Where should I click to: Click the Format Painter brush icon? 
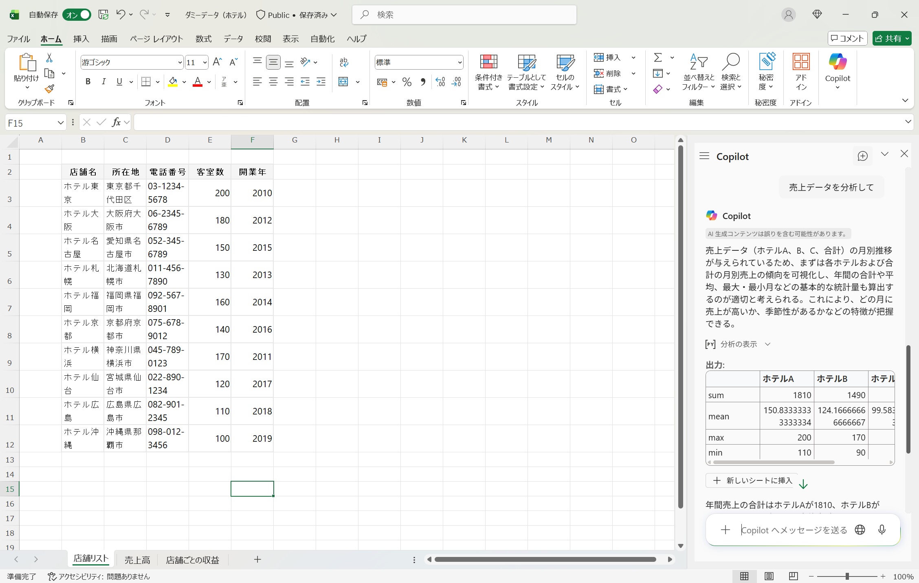(49, 89)
